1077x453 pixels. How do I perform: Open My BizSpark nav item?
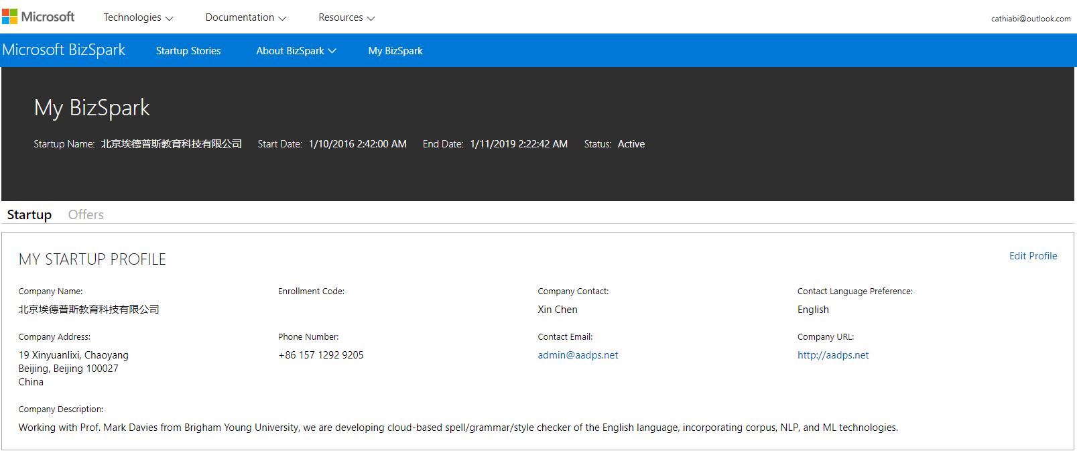coord(395,51)
